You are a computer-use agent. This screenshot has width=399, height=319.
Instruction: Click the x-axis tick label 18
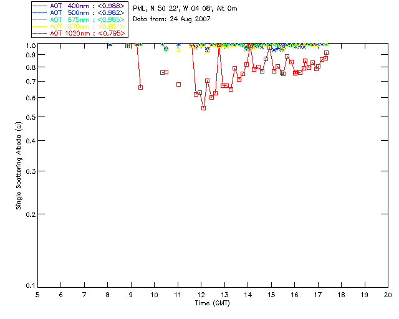[341, 295]
